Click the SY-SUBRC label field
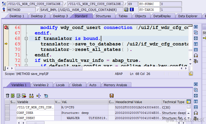The width and height of the screenshot is (206, 124). 149,4
